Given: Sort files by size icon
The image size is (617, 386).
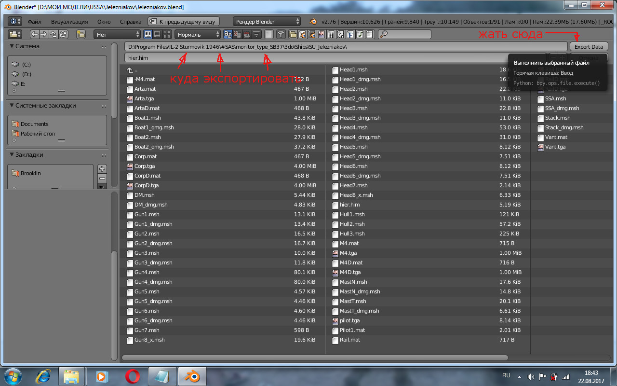Looking at the screenshot, I should coord(256,34).
